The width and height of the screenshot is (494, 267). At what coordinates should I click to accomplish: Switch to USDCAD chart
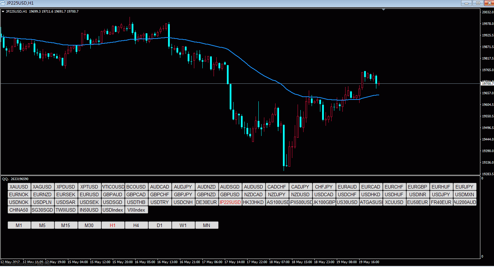(x=324, y=194)
